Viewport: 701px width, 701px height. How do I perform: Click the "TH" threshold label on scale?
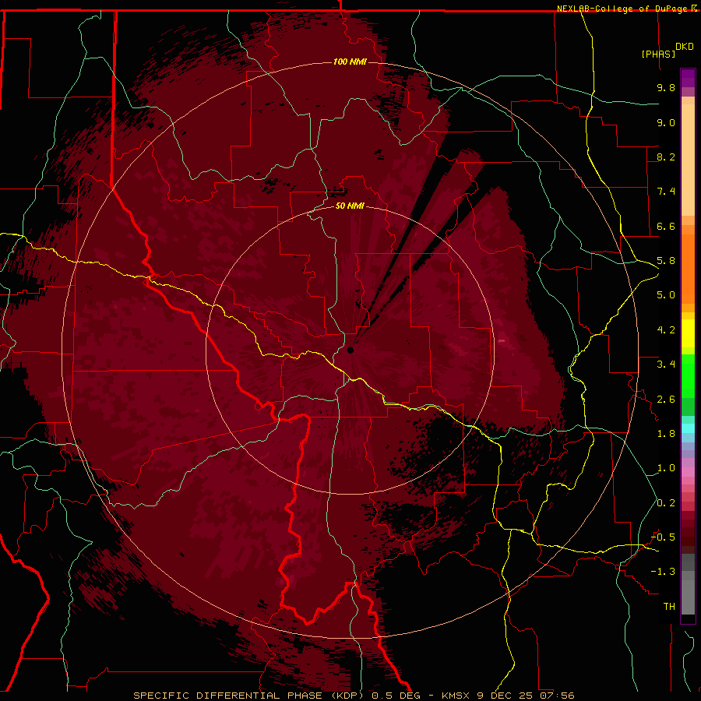(x=669, y=607)
